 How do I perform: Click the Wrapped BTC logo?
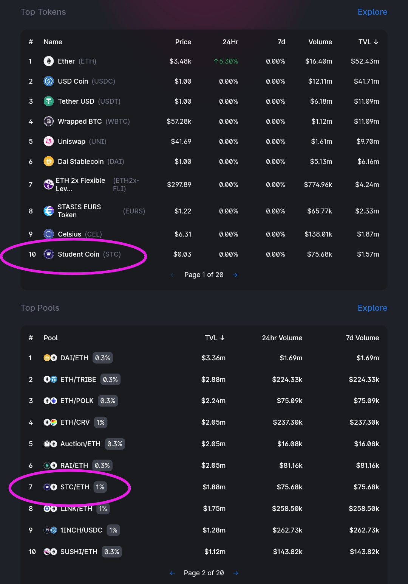(x=48, y=121)
